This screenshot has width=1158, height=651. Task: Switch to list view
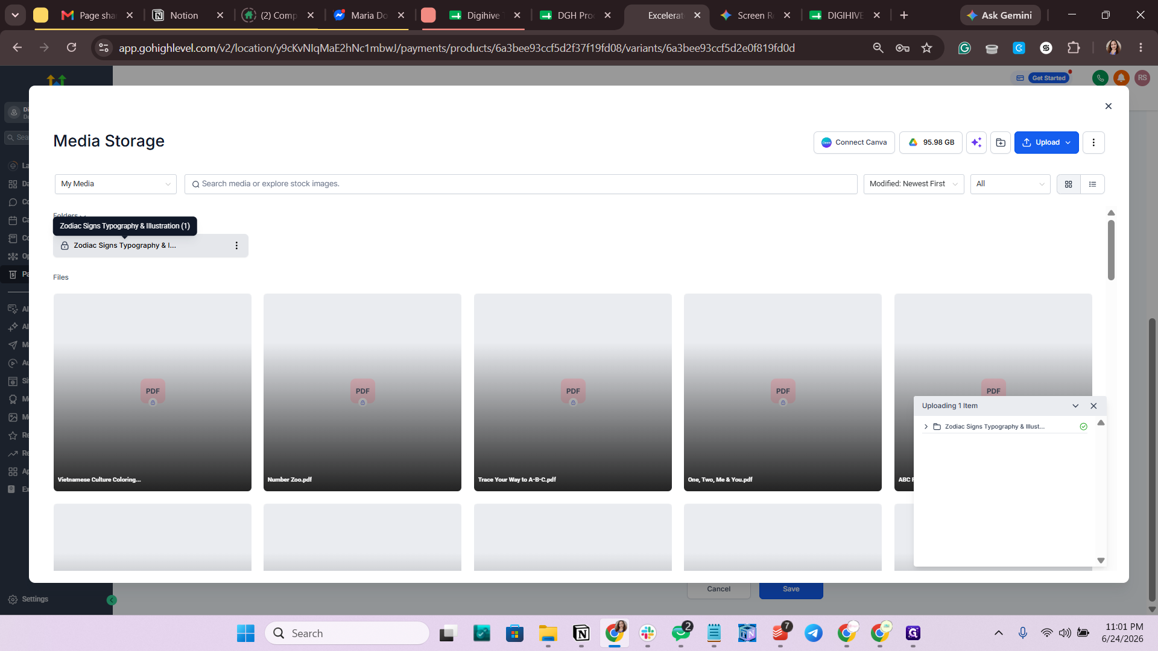[x=1092, y=184]
